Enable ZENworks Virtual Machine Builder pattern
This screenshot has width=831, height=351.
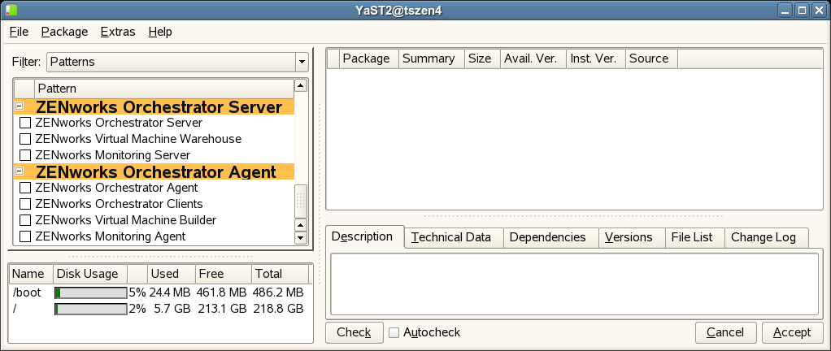tap(25, 220)
